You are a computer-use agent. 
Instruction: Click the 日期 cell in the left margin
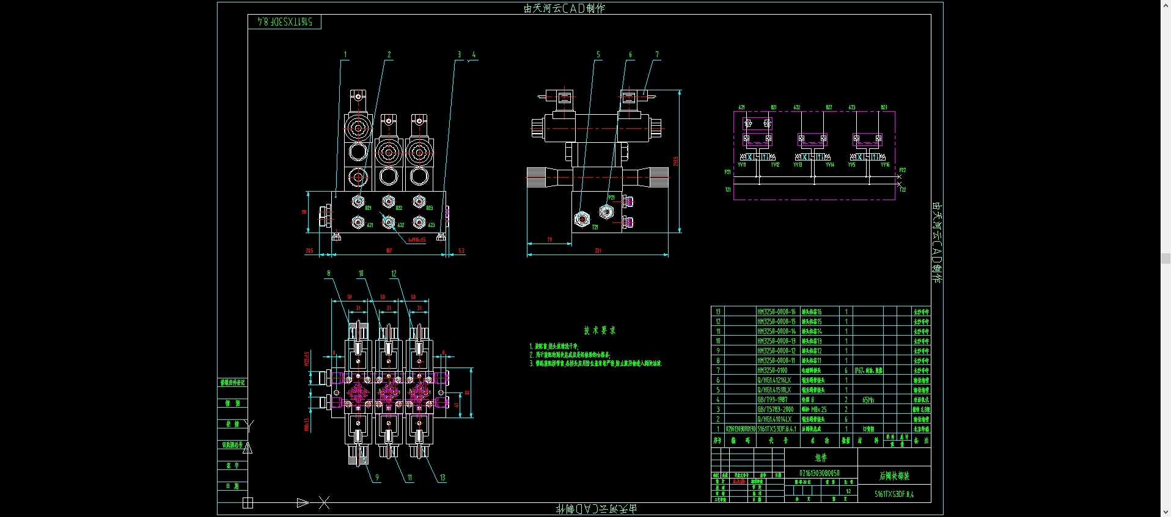[x=232, y=486]
